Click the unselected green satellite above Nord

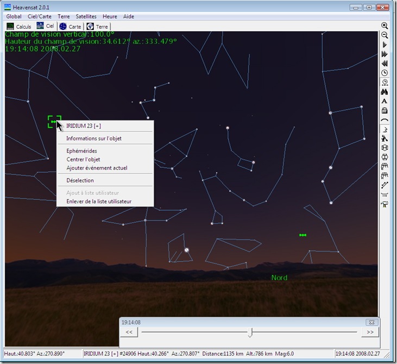click(x=303, y=235)
